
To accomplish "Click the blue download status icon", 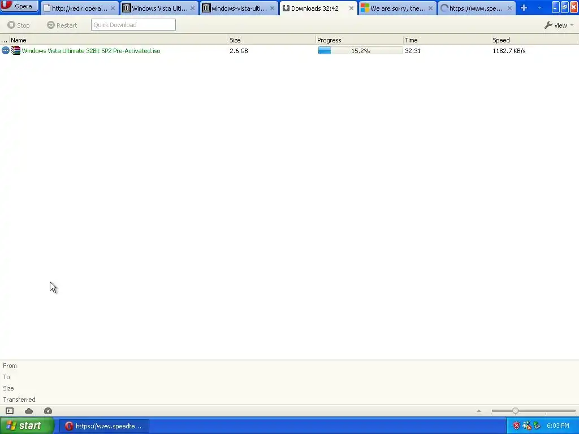I will pos(6,50).
